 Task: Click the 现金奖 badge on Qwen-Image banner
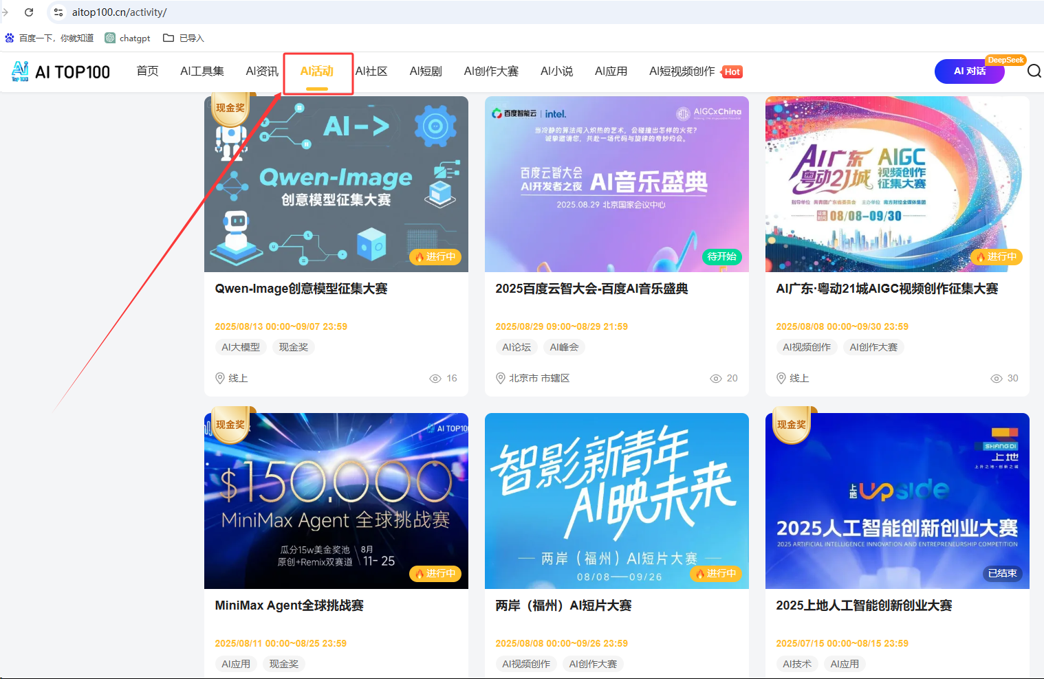(230, 109)
